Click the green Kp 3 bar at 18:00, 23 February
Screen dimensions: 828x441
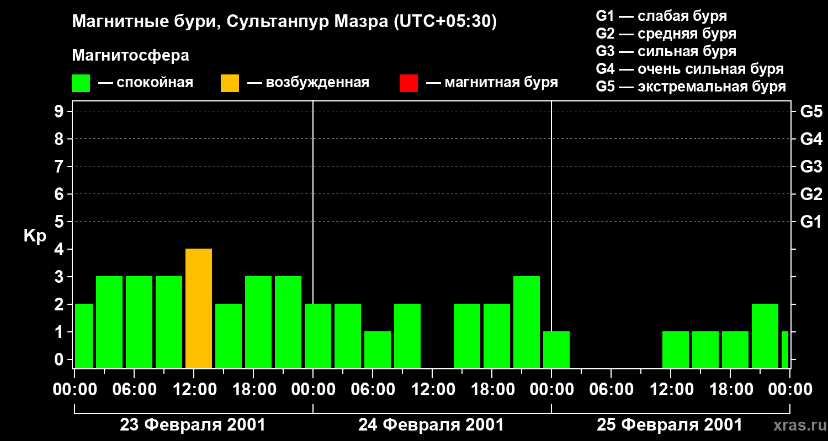pos(258,322)
